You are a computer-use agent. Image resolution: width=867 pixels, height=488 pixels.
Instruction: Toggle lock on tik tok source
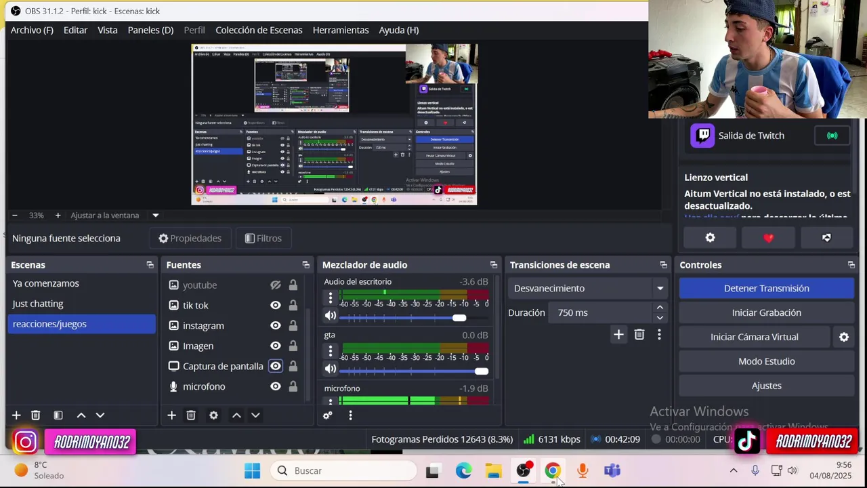293,305
